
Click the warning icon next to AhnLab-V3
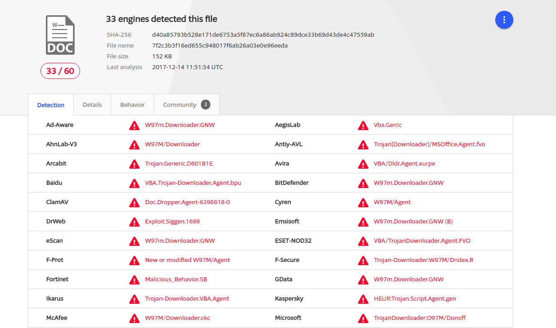tap(134, 144)
